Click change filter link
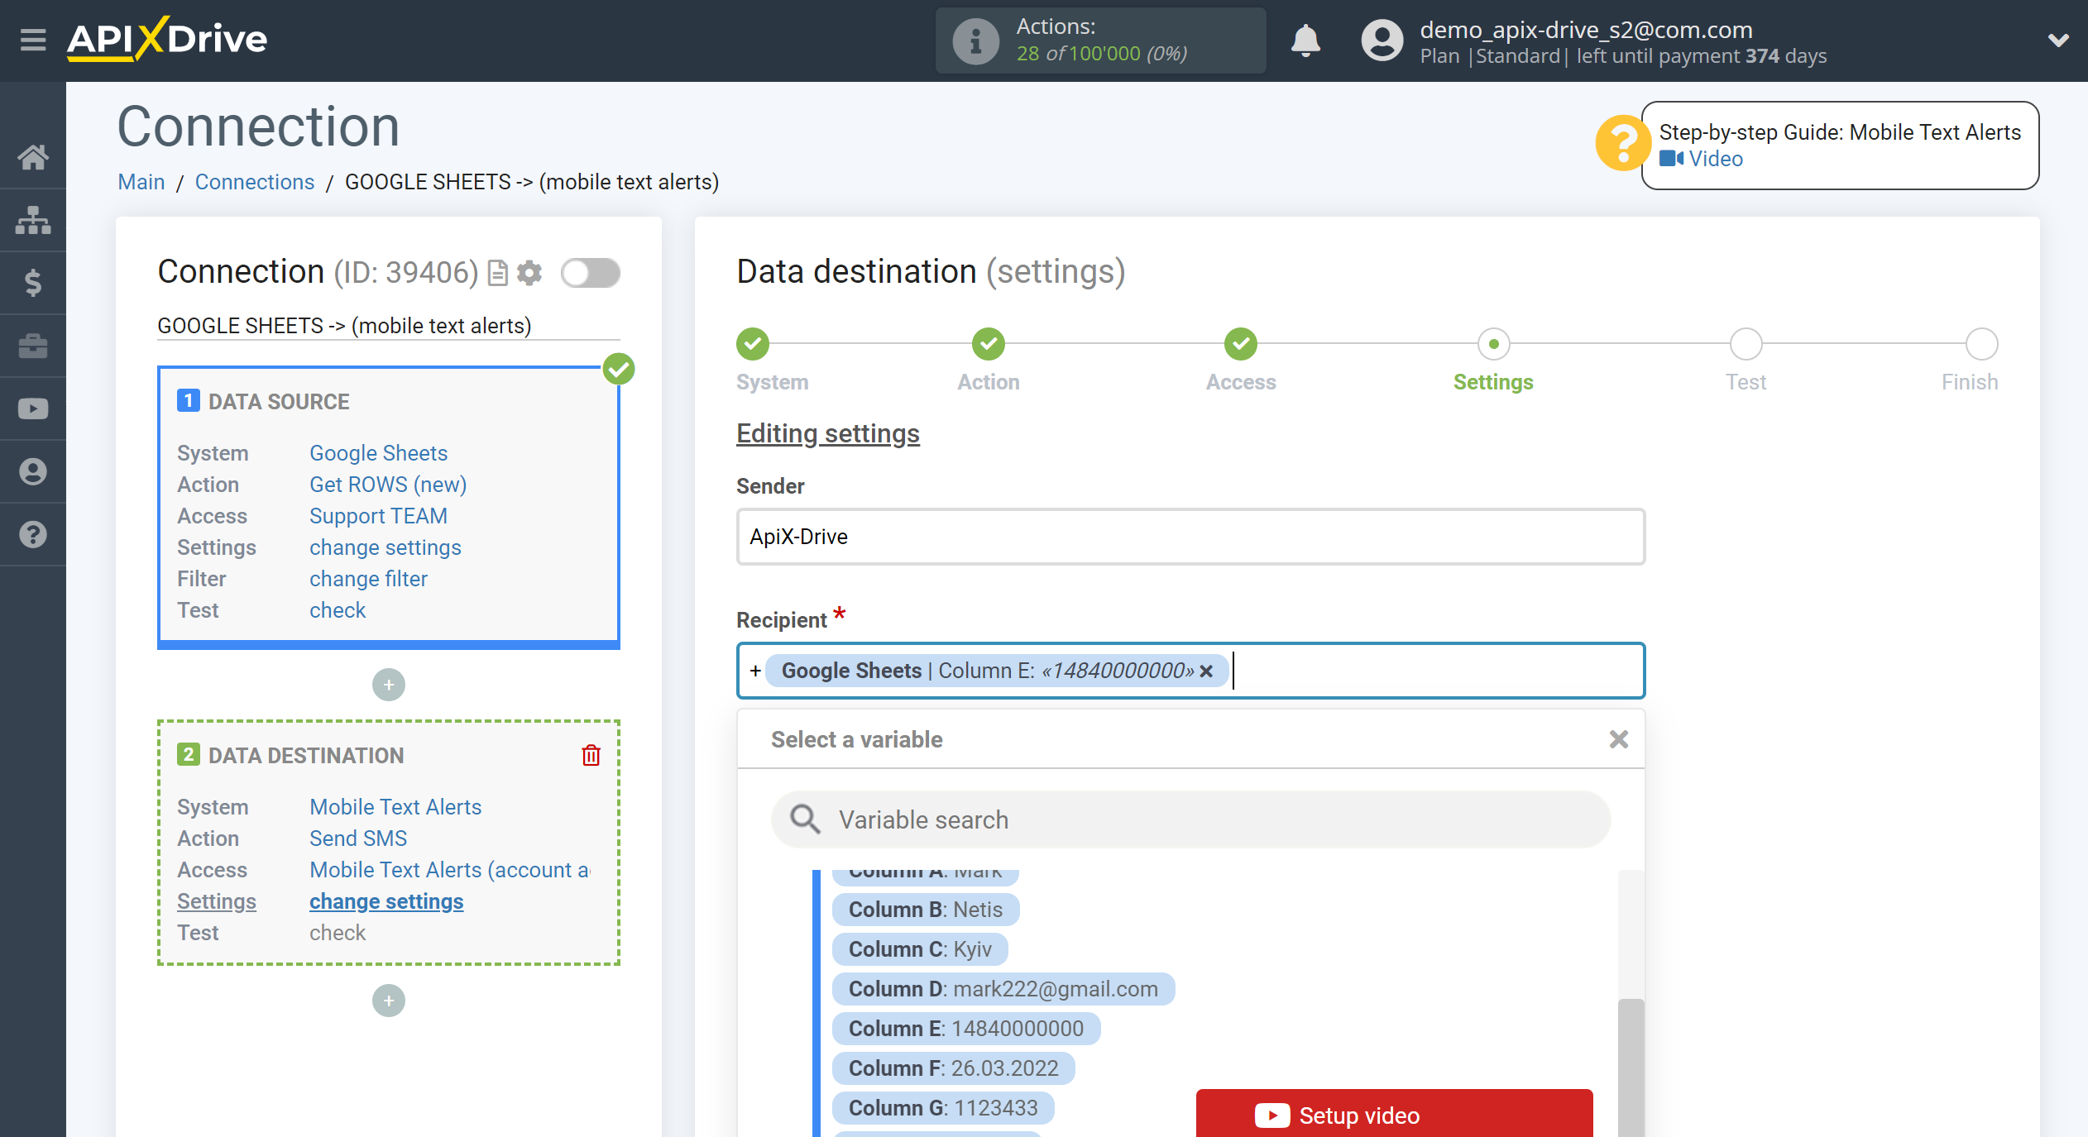The width and height of the screenshot is (2088, 1137). pos(368,579)
